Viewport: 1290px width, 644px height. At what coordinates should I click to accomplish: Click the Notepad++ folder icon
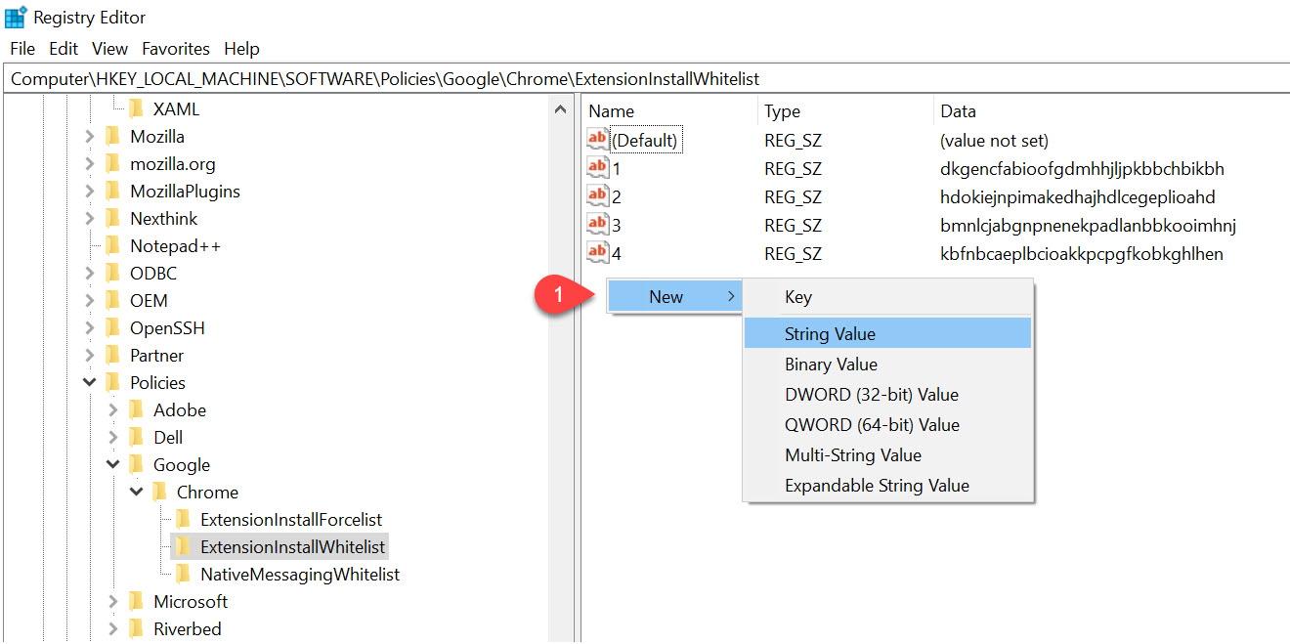112,245
